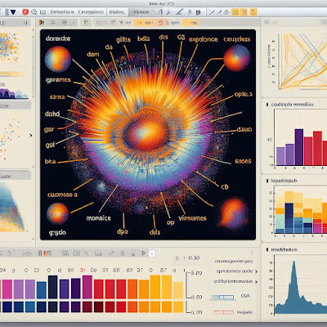Click the red-striped icon in the bottom toolbar
Viewport: 327px width, 327px height.
click(x=47, y=253)
